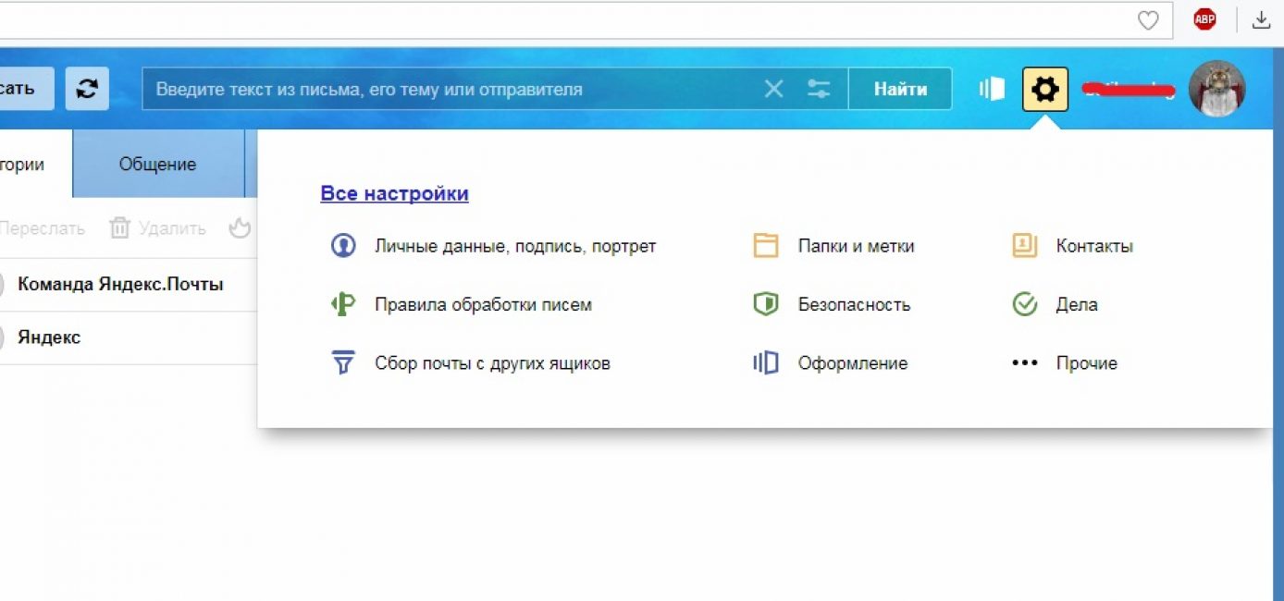
Task: Open Оформление settings
Action: (x=853, y=363)
